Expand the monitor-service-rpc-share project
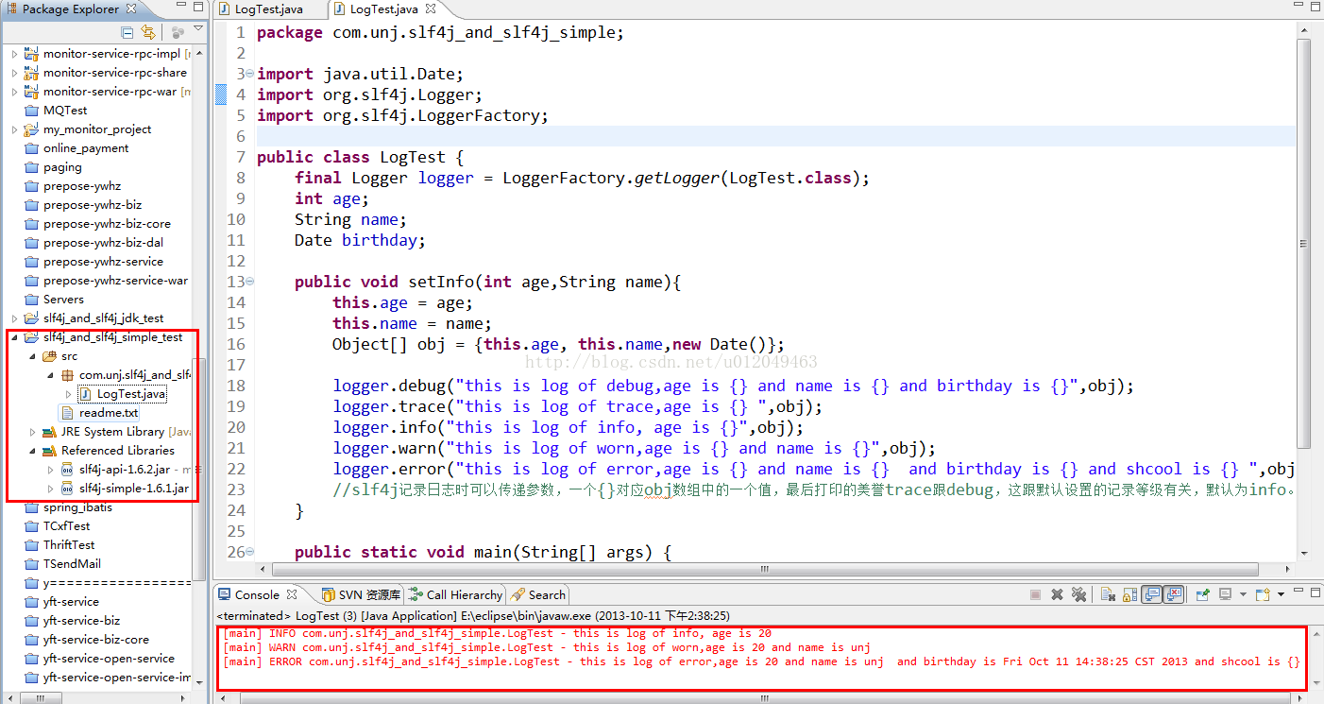Image resolution: width=1324 pixels, height=704 pixels. (14, 73)
